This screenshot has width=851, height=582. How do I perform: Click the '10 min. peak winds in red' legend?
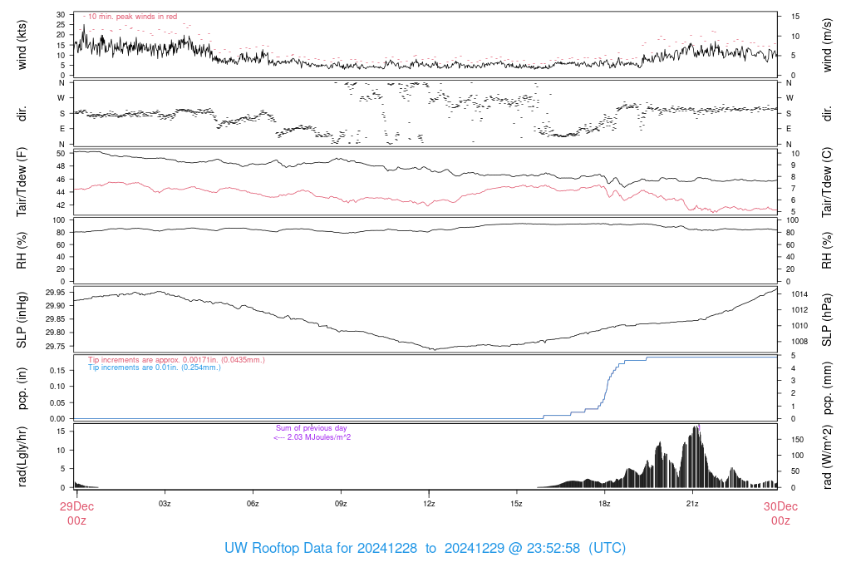coord(130,17)
